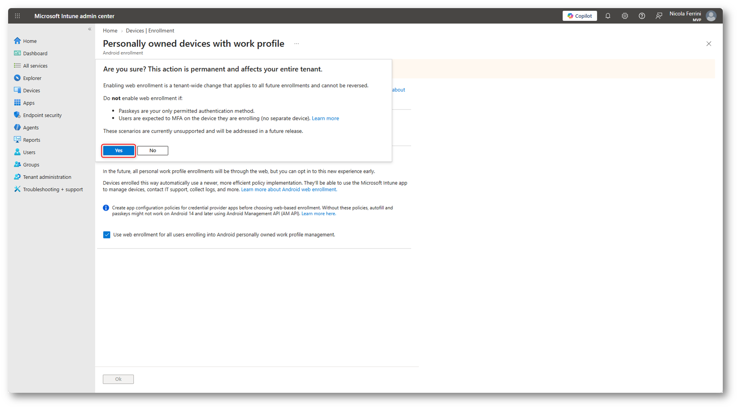Click the Agents icon in sidebar
Image resolution: width=739 pixels, height=409 pixels.
(17, 127)
